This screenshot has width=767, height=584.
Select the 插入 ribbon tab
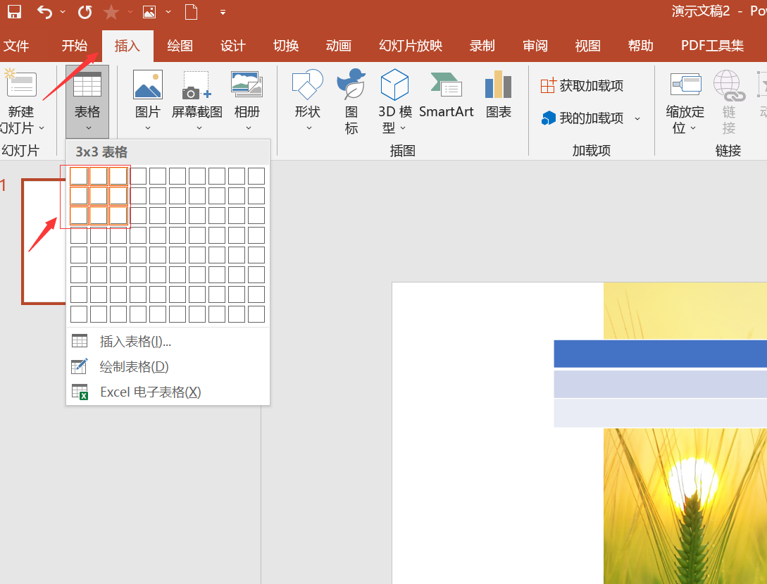click(127, 46)
